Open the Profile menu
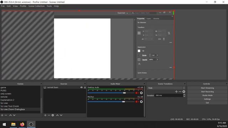 coord(23,6)
